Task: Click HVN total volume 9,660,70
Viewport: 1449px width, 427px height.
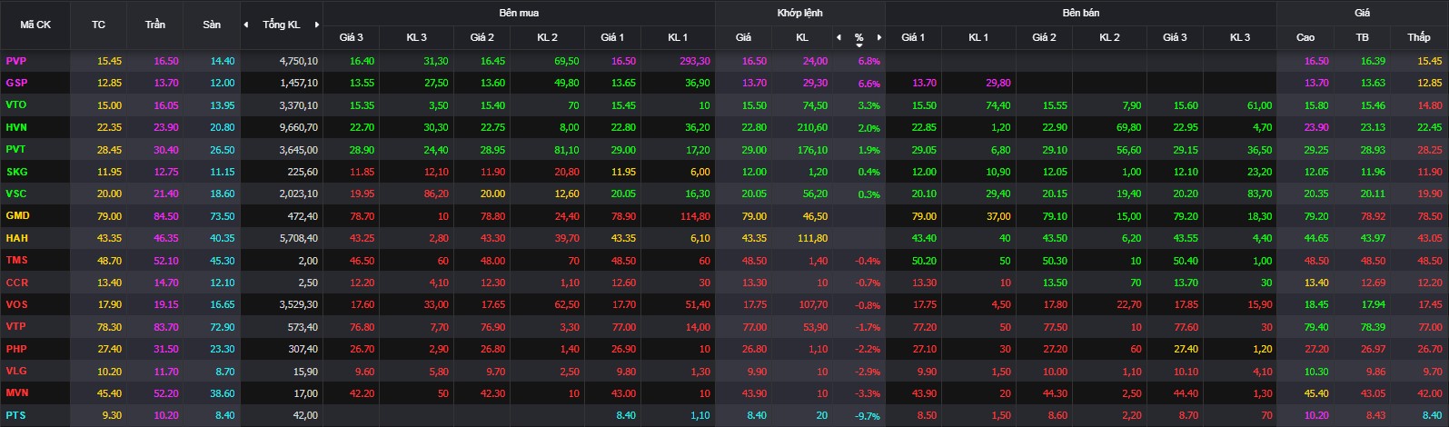Action: pos(300,127)
